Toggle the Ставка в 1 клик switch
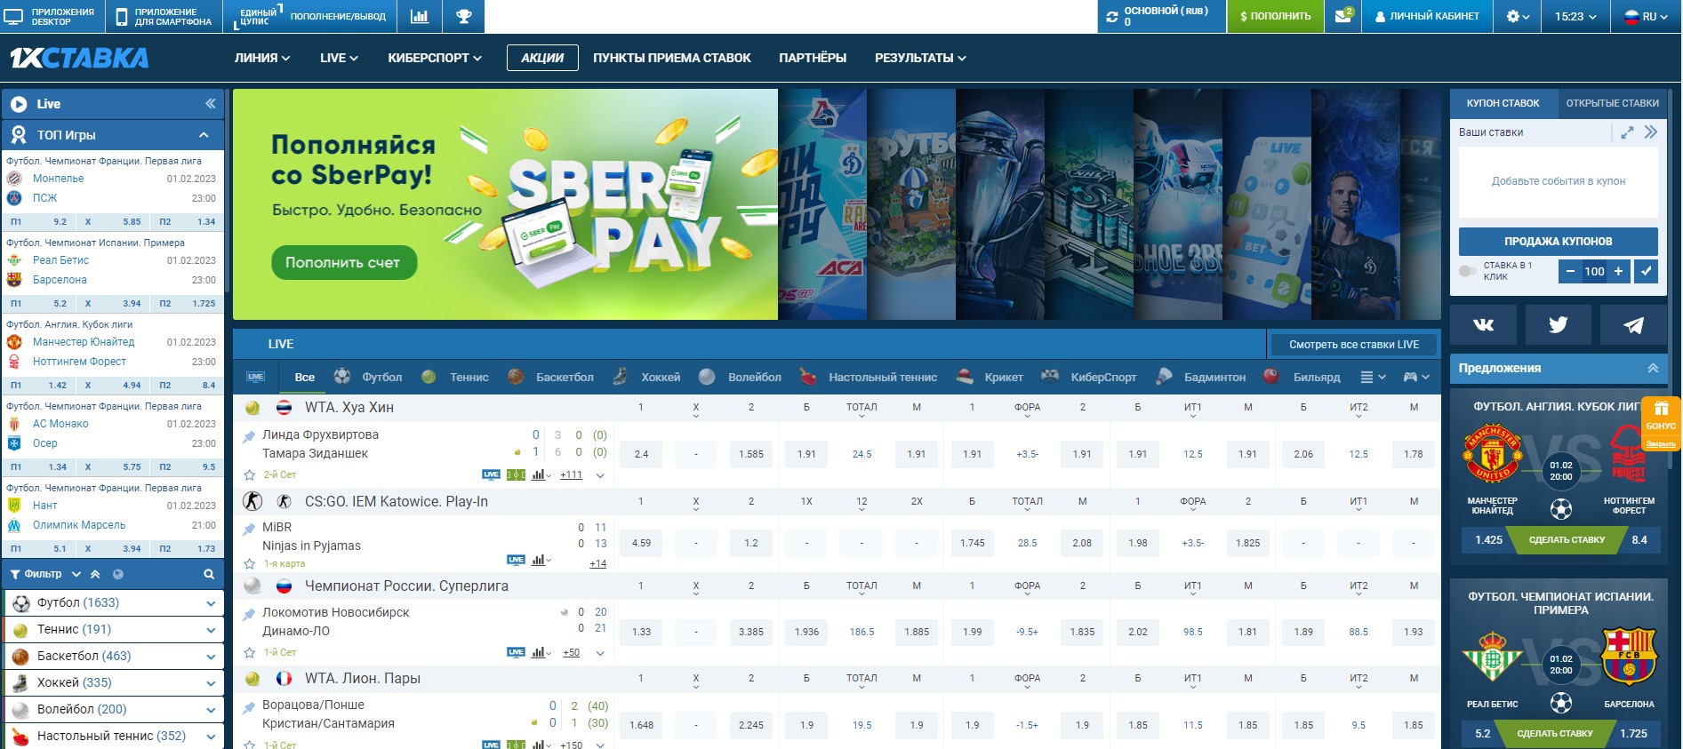Viewport: 1683px width, 749px height. coord(1468,271)
